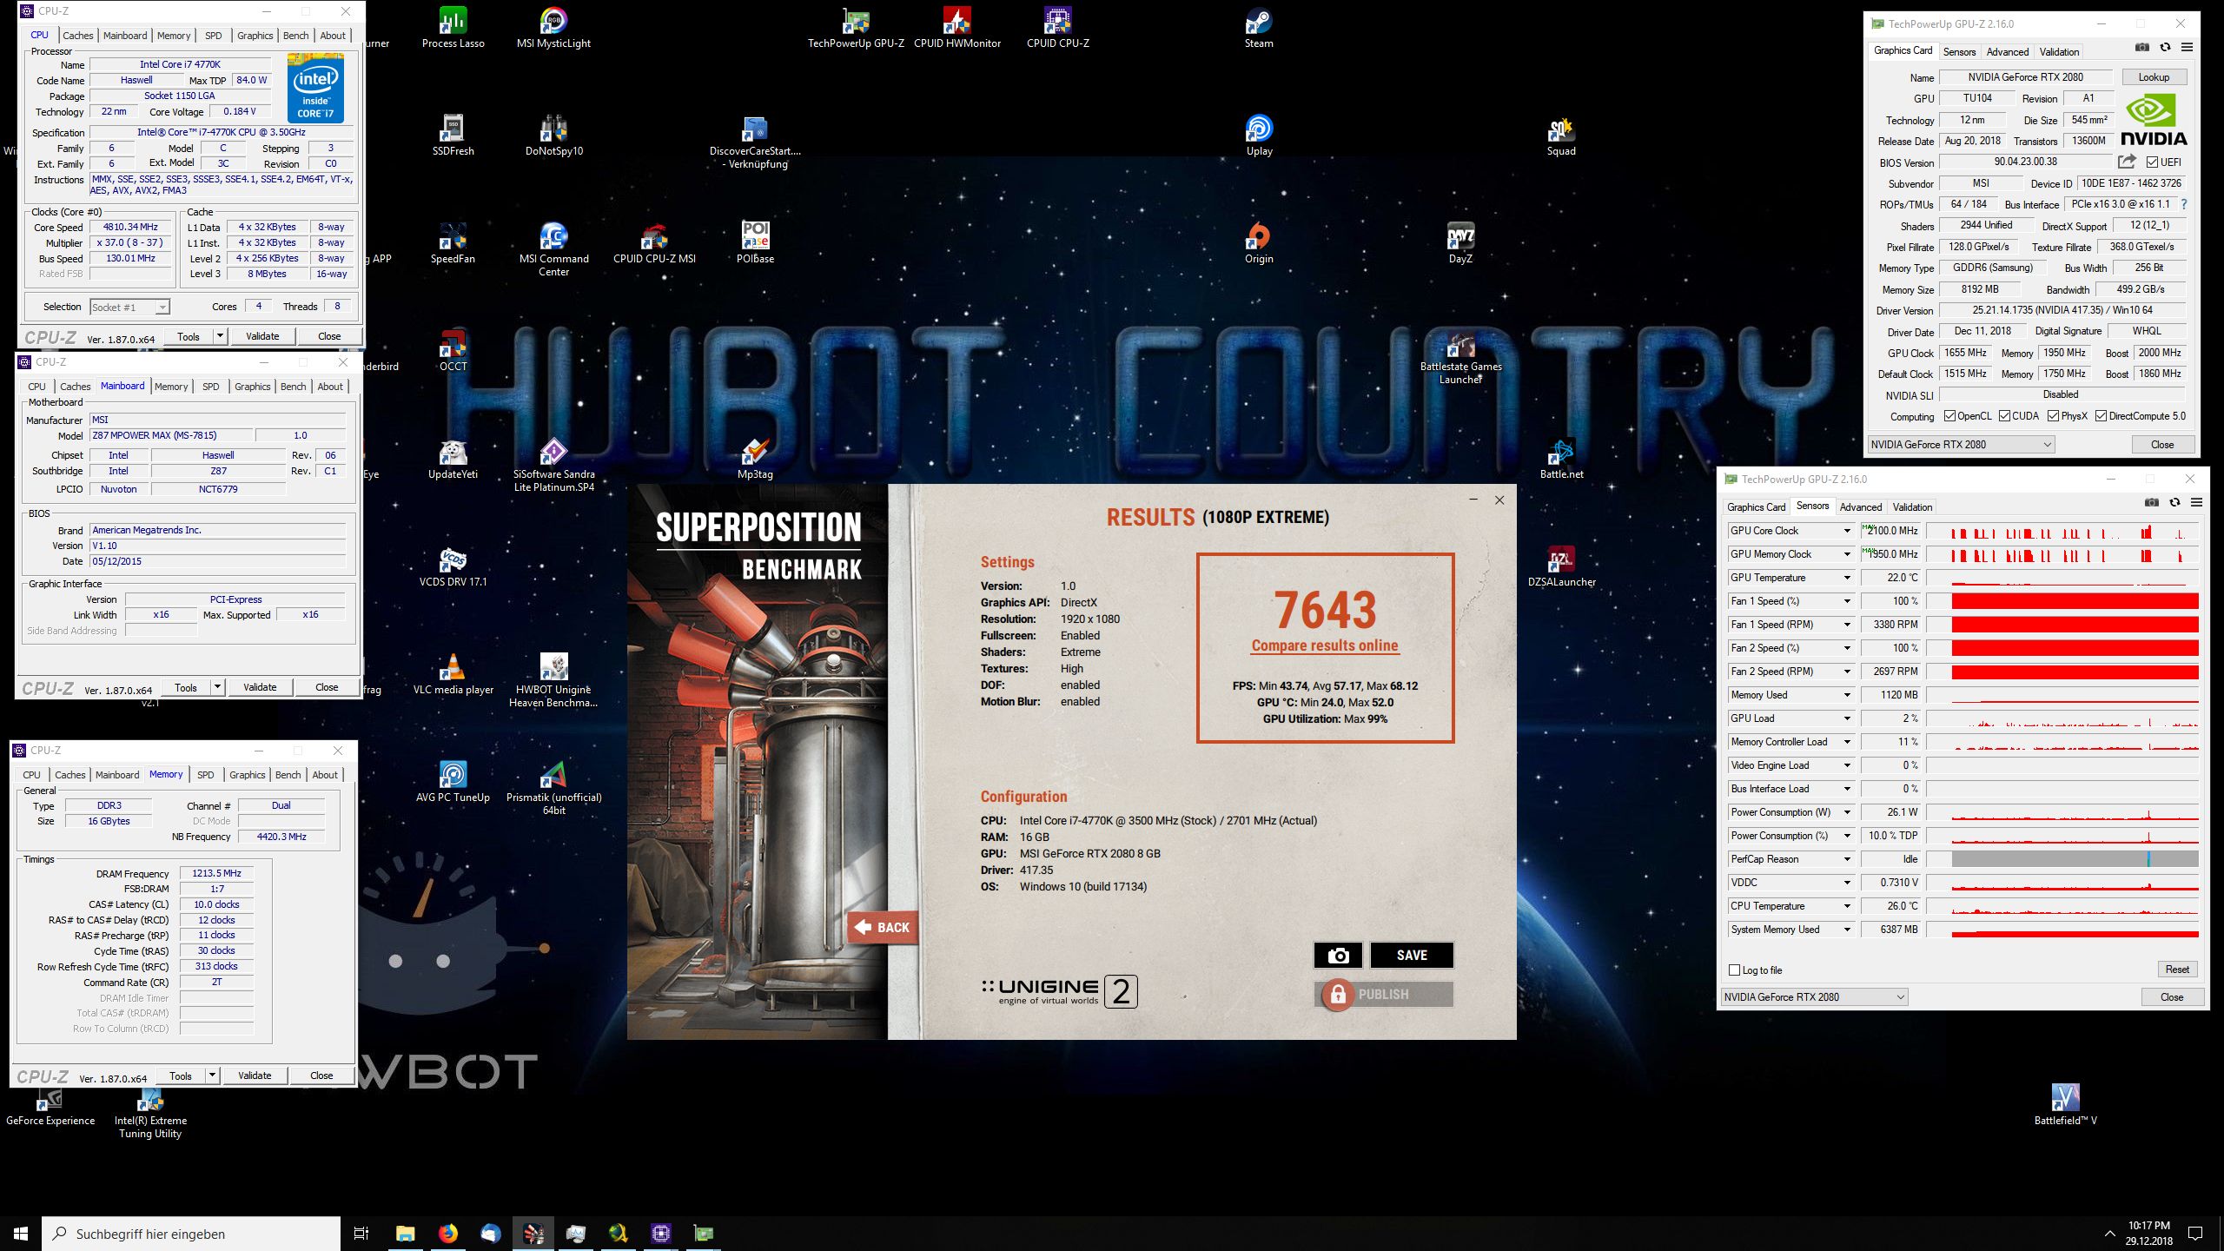Expand Memory Used sensor dropdown
The image size is (2224, 1251).
click(x=1847, y=695)
